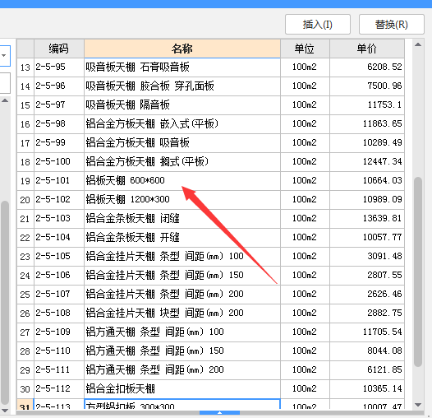Viewport: 432px width, 418px height.
Task: Select row number 21 header cell
Action: 25,219
